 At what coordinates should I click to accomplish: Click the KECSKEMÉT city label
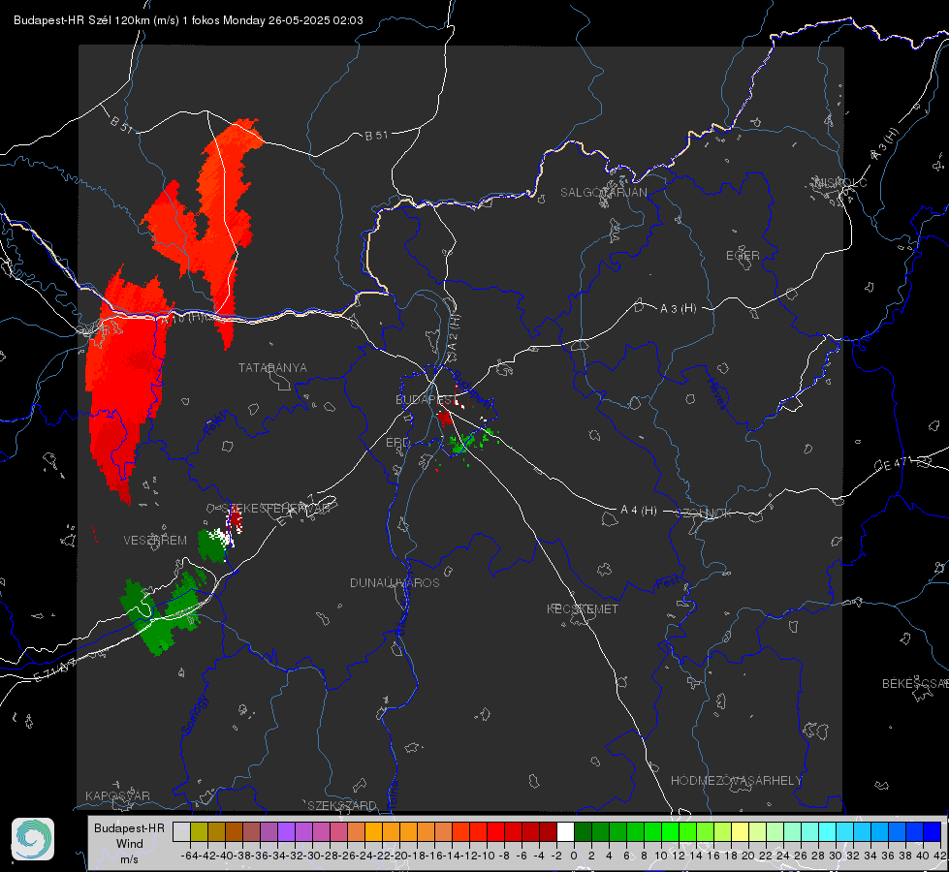click(583, 608)
